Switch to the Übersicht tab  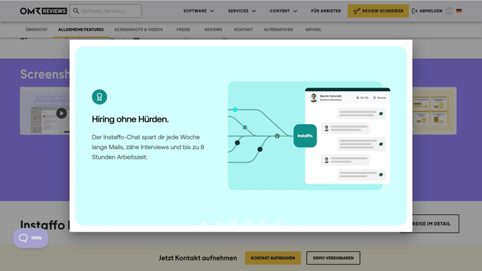[36, 29]
